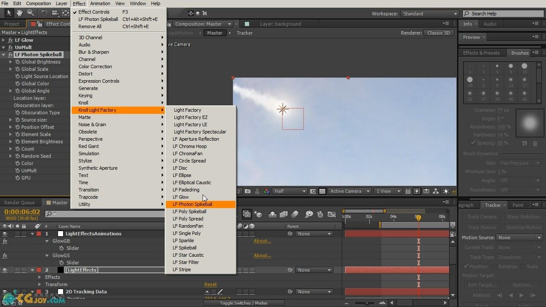Select Light Factory EZ menu entry
Screen dimensions: 546x307
200,117
